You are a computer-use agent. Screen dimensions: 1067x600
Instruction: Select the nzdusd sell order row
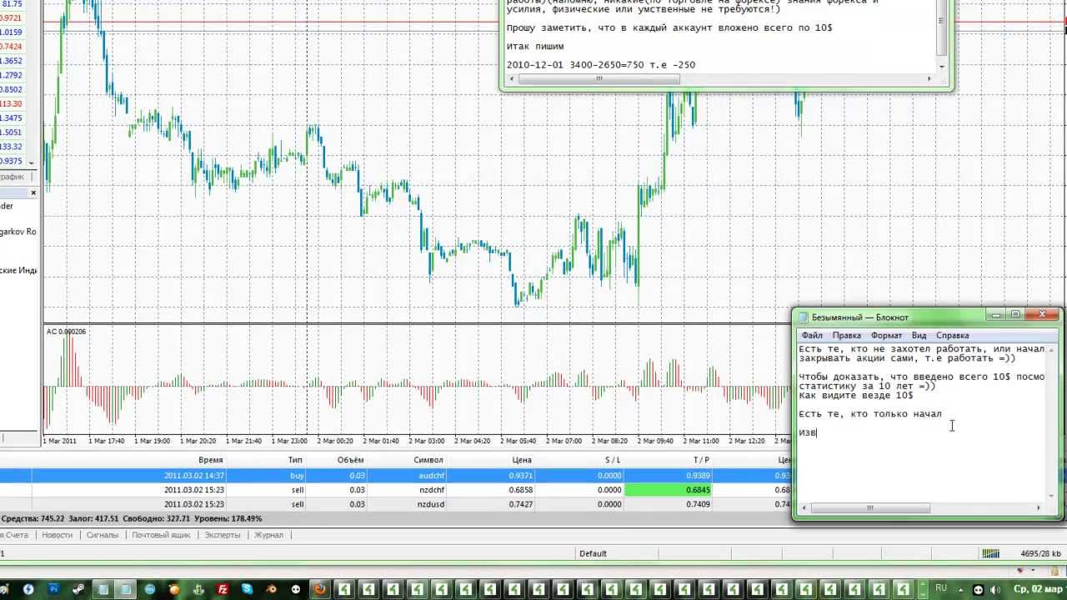[396, 504]
